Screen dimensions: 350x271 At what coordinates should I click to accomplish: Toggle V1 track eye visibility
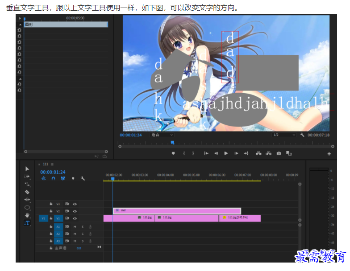pyautogui.click(x=75, y=218)
